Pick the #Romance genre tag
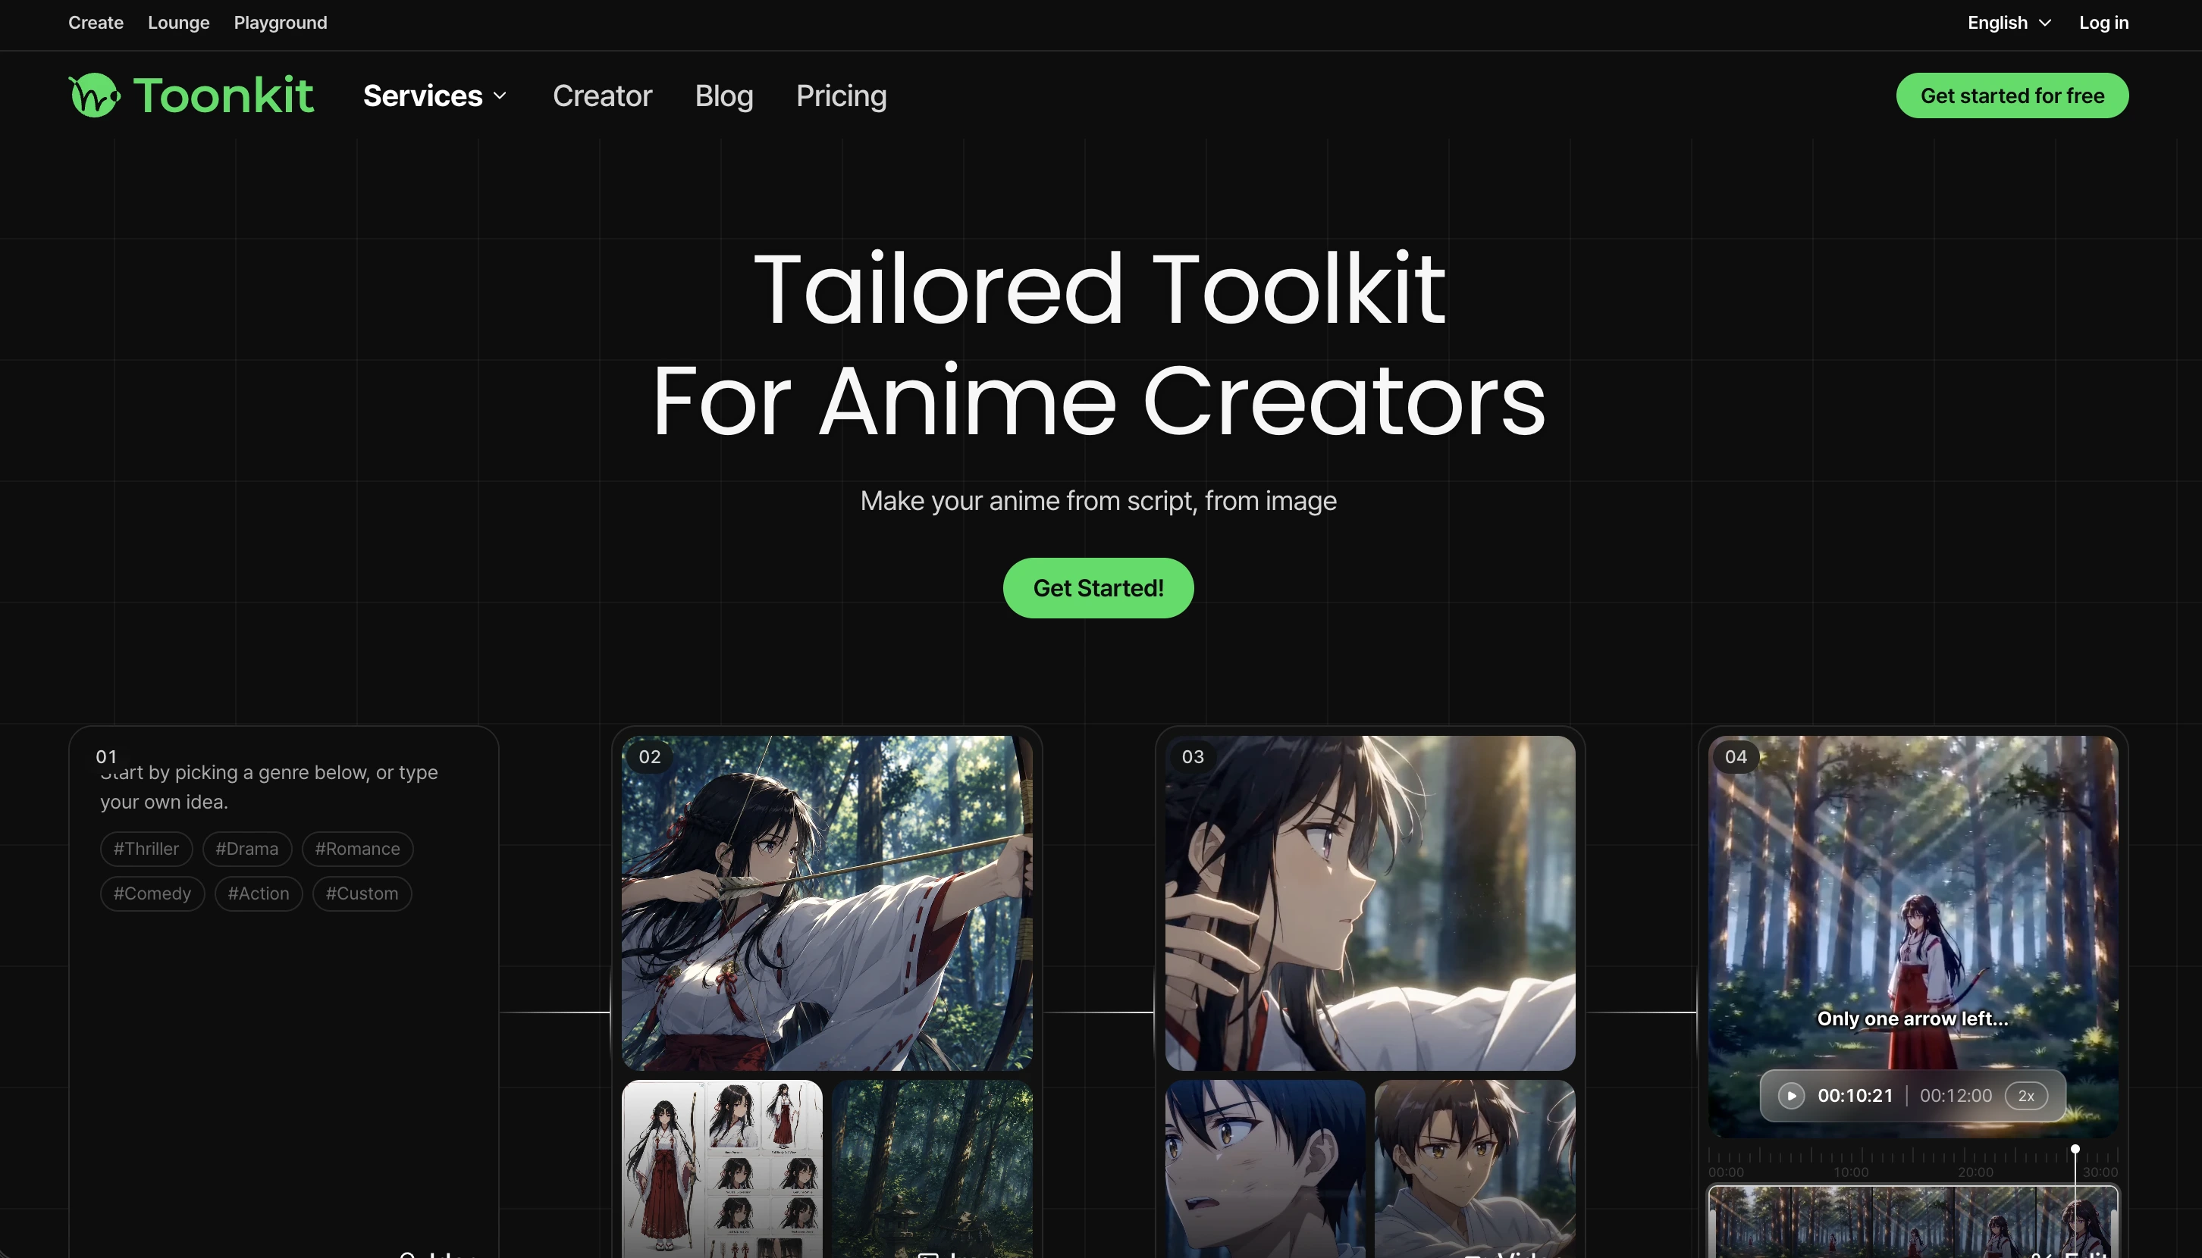 click(x=357, y=849)
